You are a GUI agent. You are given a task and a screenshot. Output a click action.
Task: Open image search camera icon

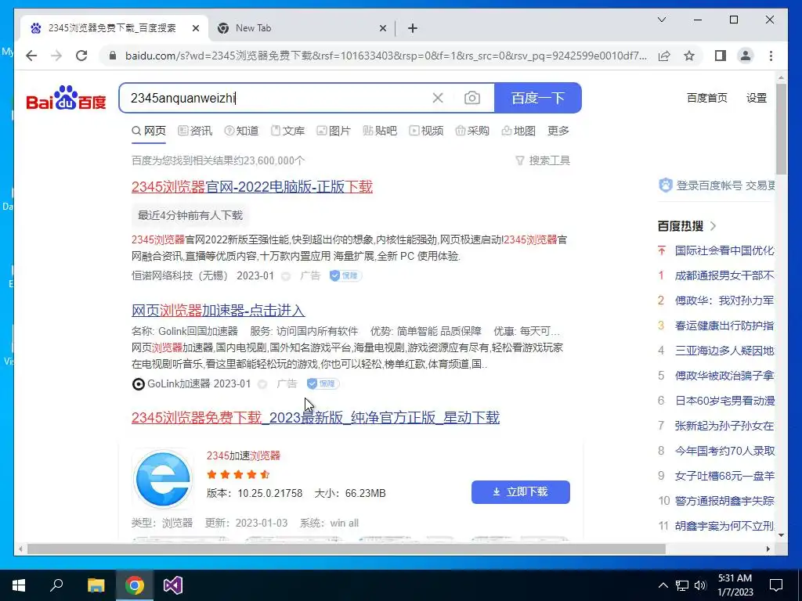[x=472, y=98]
